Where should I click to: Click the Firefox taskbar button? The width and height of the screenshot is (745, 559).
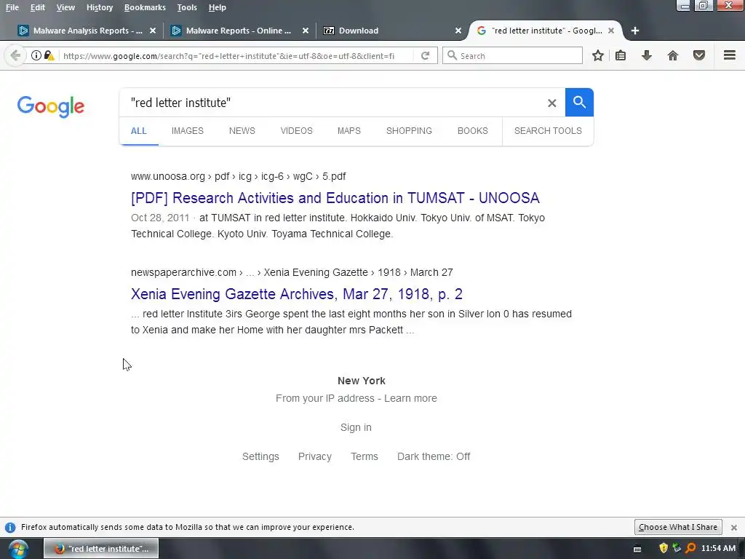point(101,549)
